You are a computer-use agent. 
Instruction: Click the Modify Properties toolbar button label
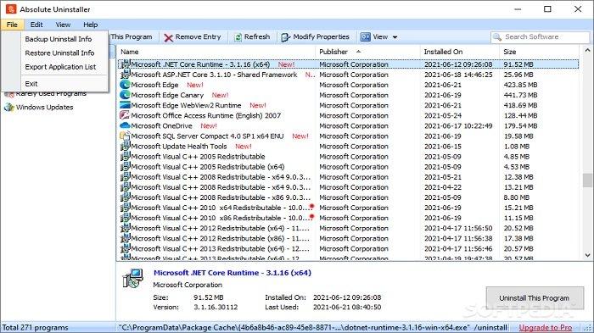coord(322,36)
